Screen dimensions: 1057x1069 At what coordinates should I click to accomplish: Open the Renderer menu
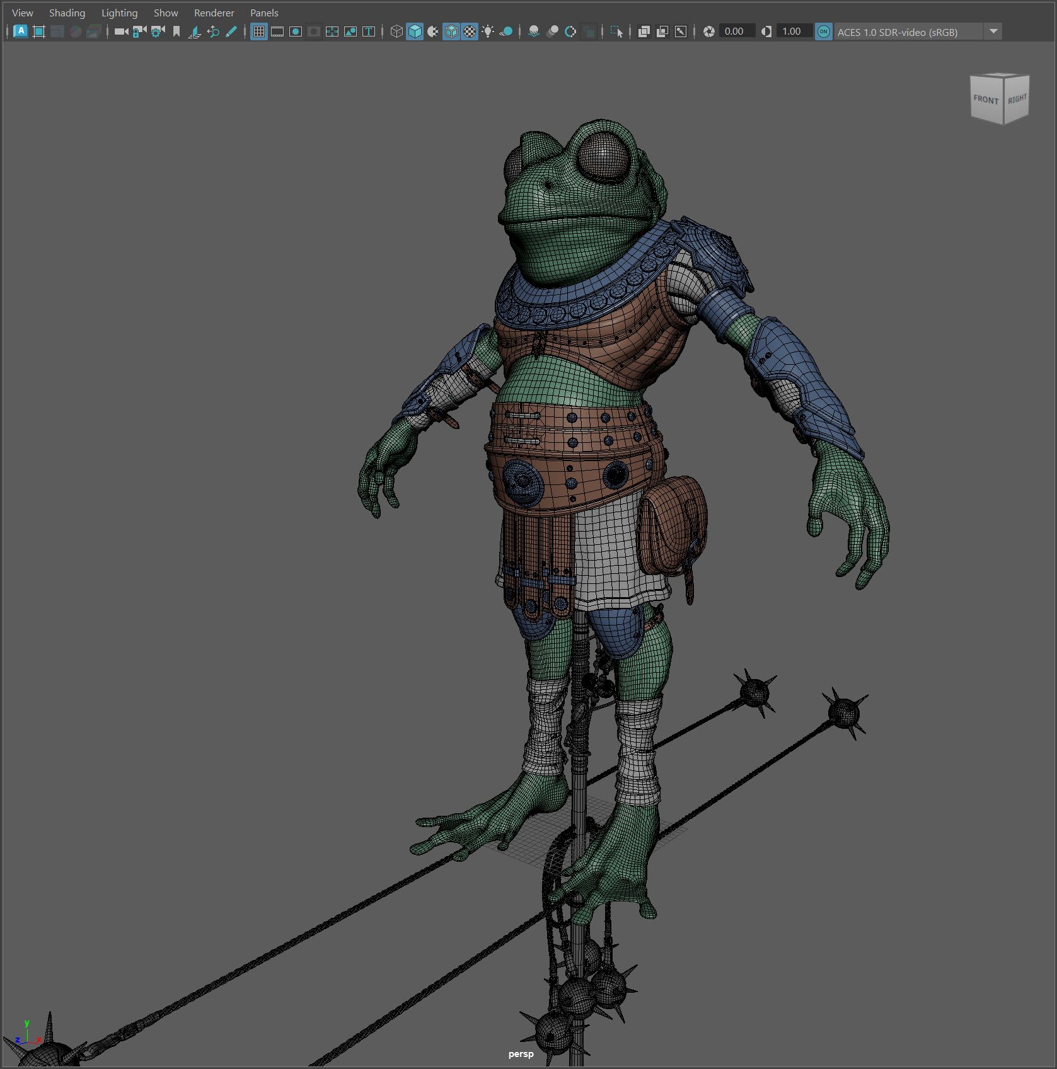pos(214,13)
